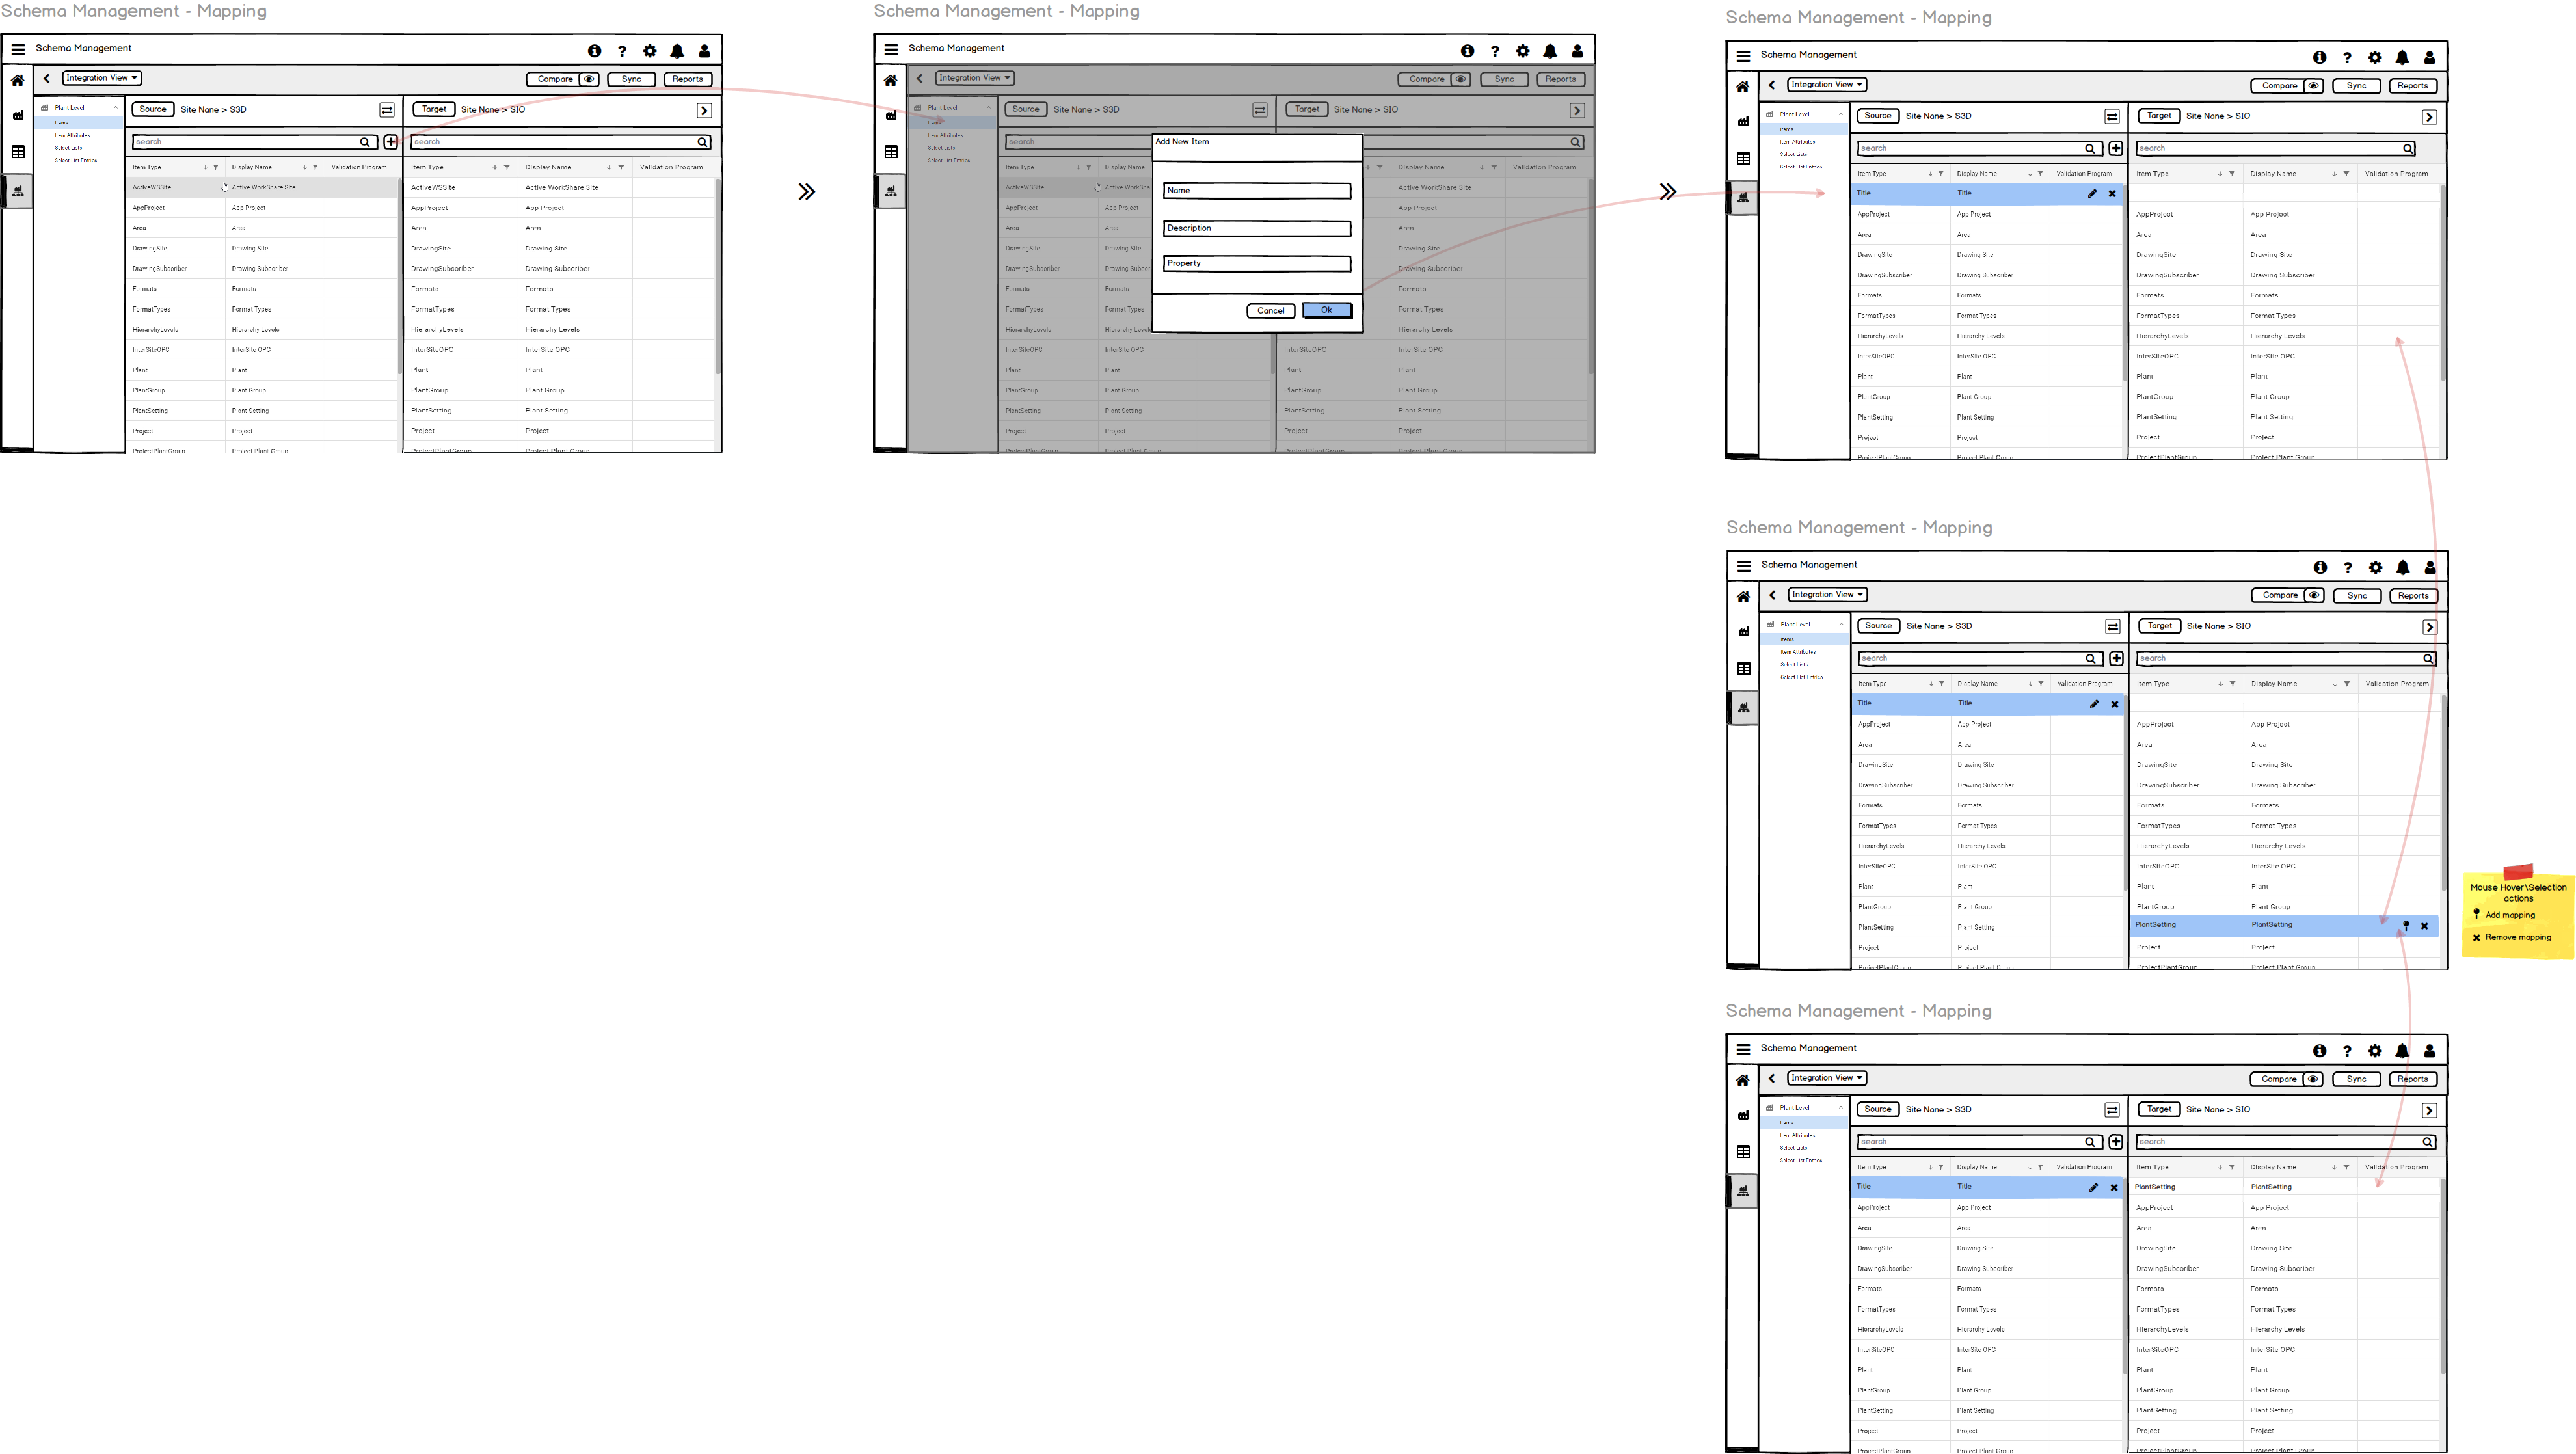
Task: Go to Home icon in top-left mockup sidebar
Action: 18,80
